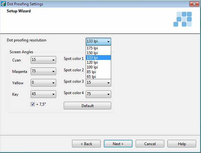Open the Yellow screen angle dropdown
The height and width of the screenshot is (153, 201).
(x=43, y=83)
